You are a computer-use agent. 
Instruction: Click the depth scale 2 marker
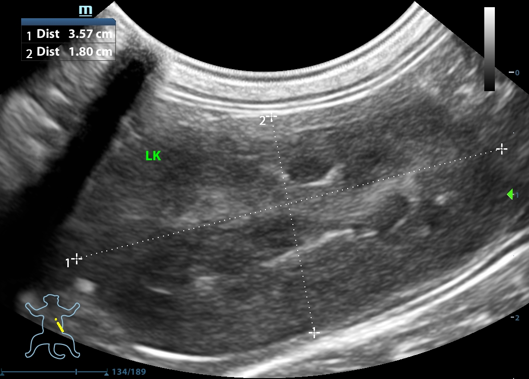point(515,318)
